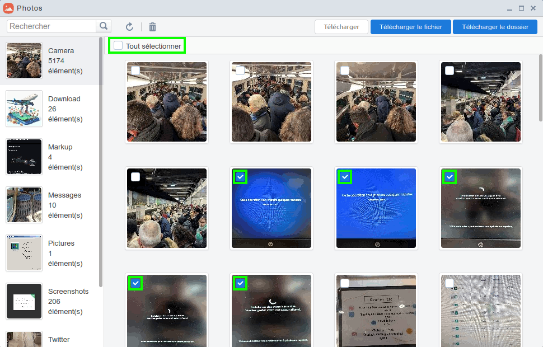Focus the Rechercher search field
Screen dimensions: 543x347
(52, 26)
